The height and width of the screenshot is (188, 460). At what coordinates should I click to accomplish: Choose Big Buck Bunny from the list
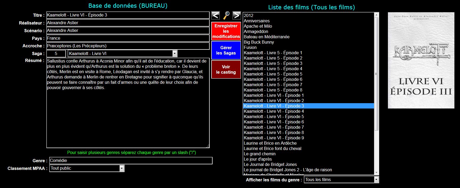[x=309, y=42]
